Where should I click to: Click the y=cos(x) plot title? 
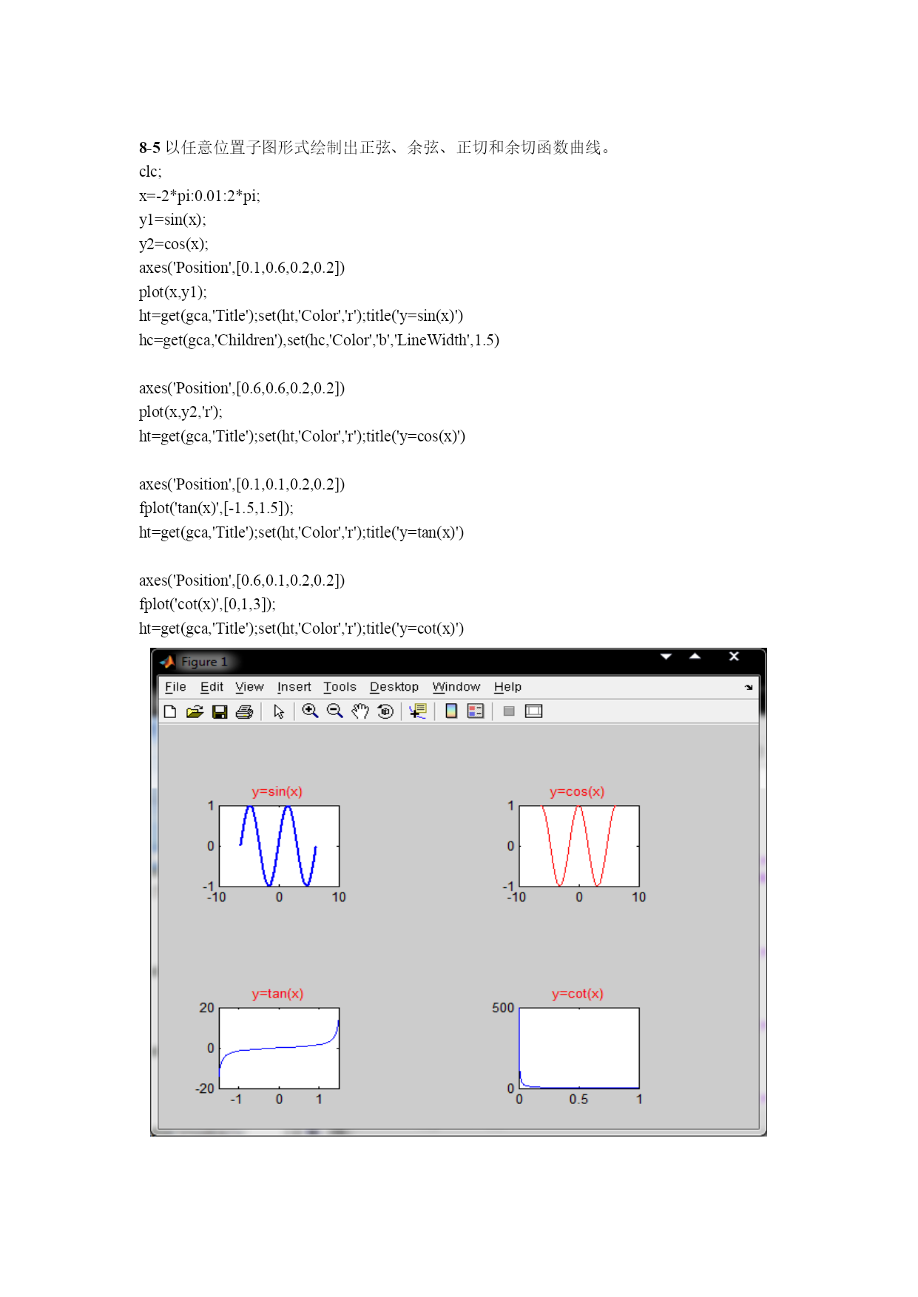tap(577, 791)
